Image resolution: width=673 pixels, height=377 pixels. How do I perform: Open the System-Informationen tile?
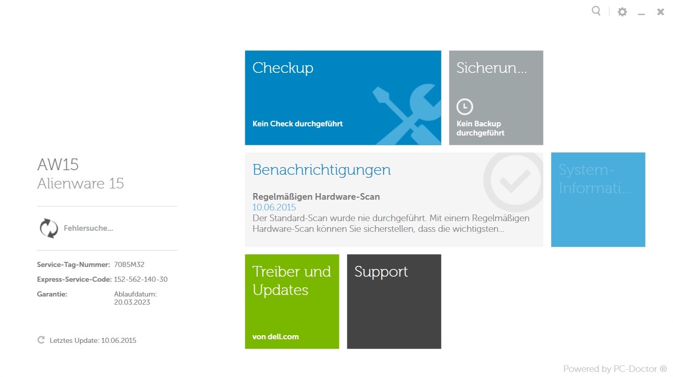click(x=598, y=200)
